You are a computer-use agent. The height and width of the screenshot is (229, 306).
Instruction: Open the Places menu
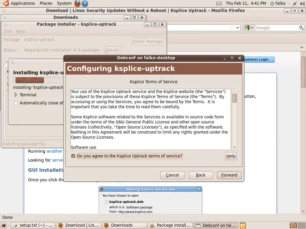46,3
